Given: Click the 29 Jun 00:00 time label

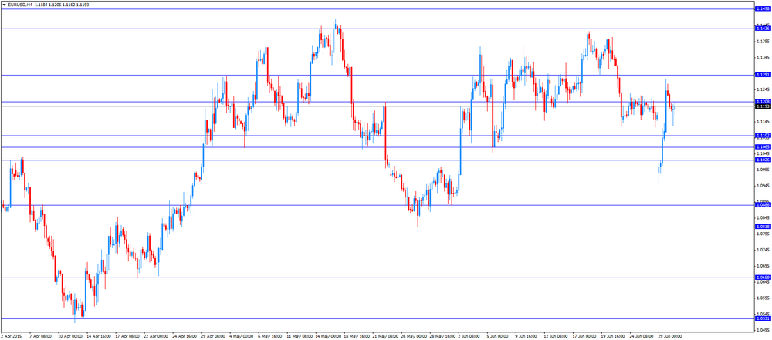Looking at the screenshot, I should (670, 337).
